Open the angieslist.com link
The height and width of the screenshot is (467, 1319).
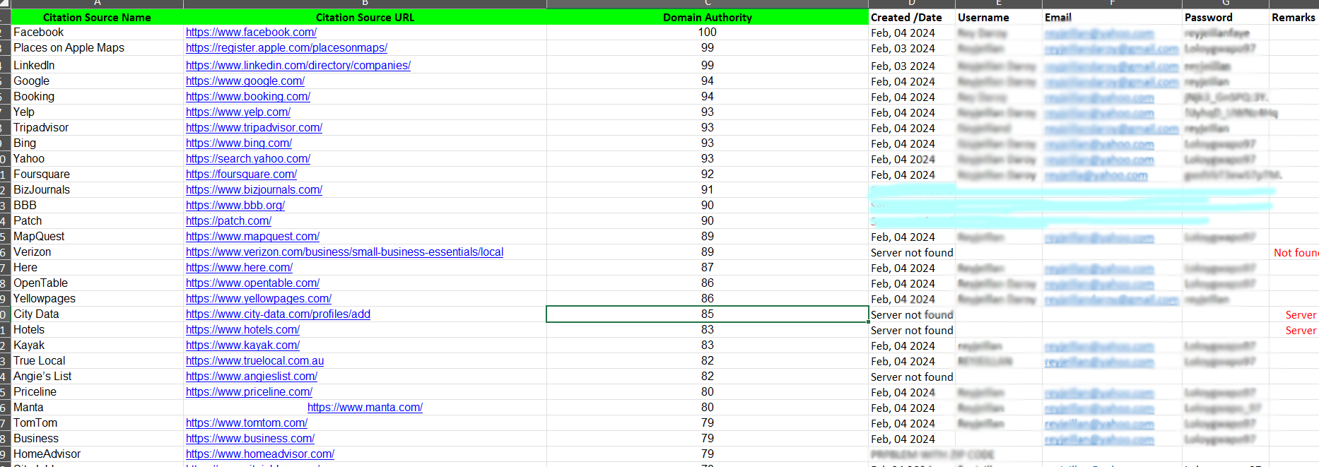tap(251, 377)
